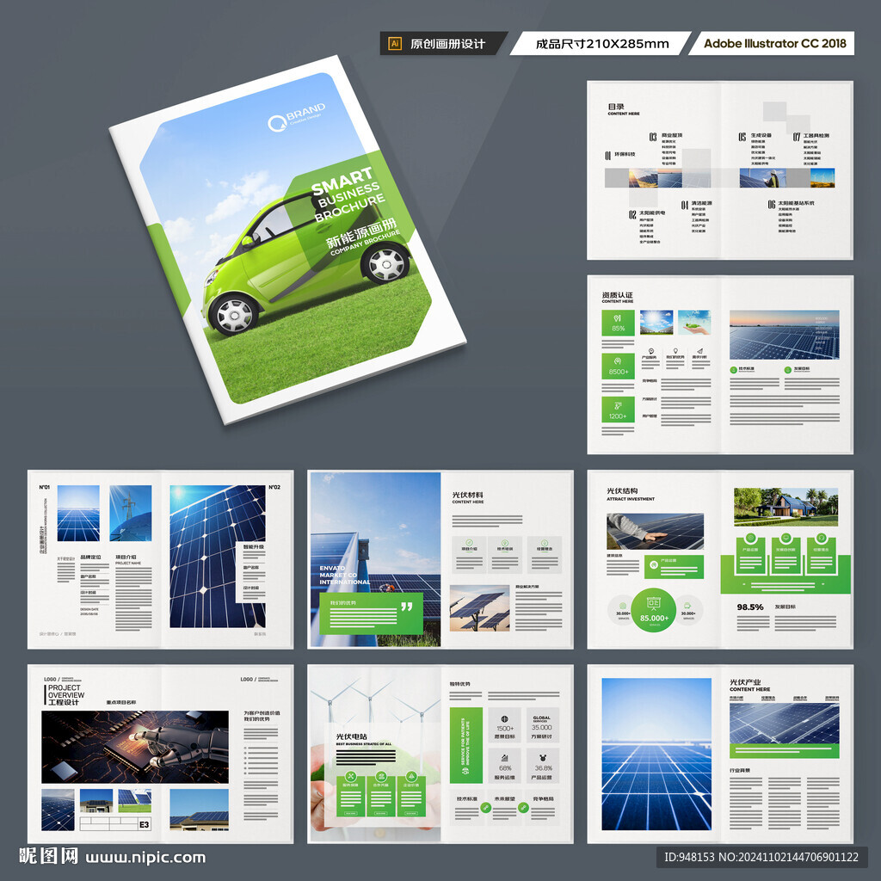This screenshot has width=881, height=881.
Task: Click the 36.8% 产品运营 stat tile
Action: tap(542, 765)
